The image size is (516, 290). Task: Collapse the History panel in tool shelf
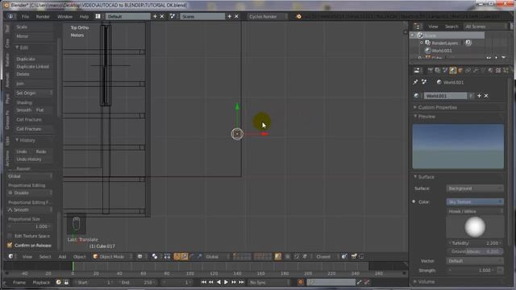(27, 140)
